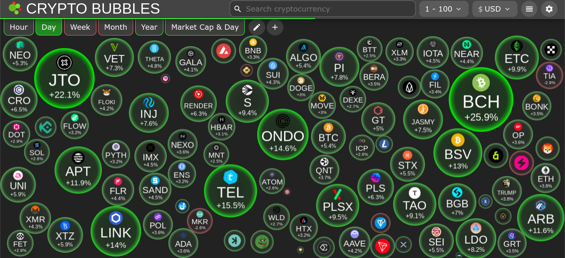Click the BGB +7% bubble
The width and height of the screenshot is (565, 258).
click(x=457, y=202)
